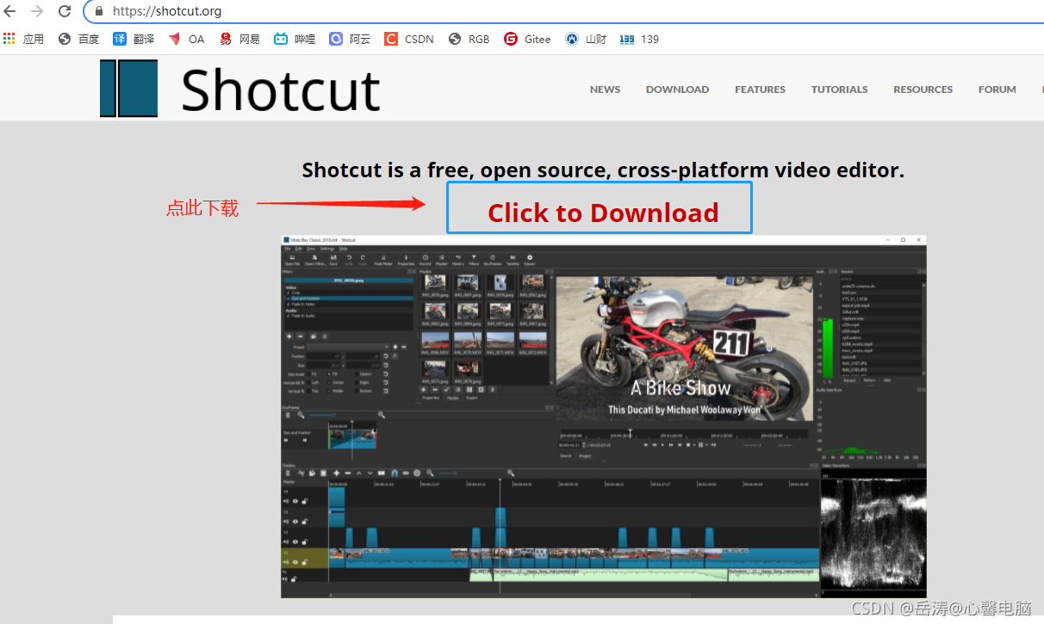Image resolution: width=1044 pixels, height=624 pixels.
Task: Open the 应用 apps bookmark
Action: coord(23,39)
